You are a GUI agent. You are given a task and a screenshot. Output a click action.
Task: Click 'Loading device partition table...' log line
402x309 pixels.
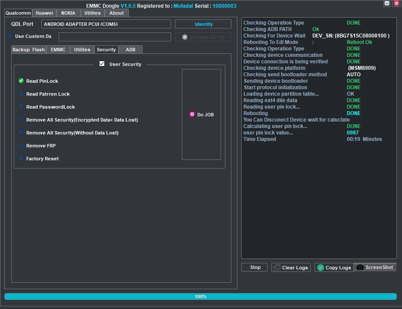pos(281,94)
